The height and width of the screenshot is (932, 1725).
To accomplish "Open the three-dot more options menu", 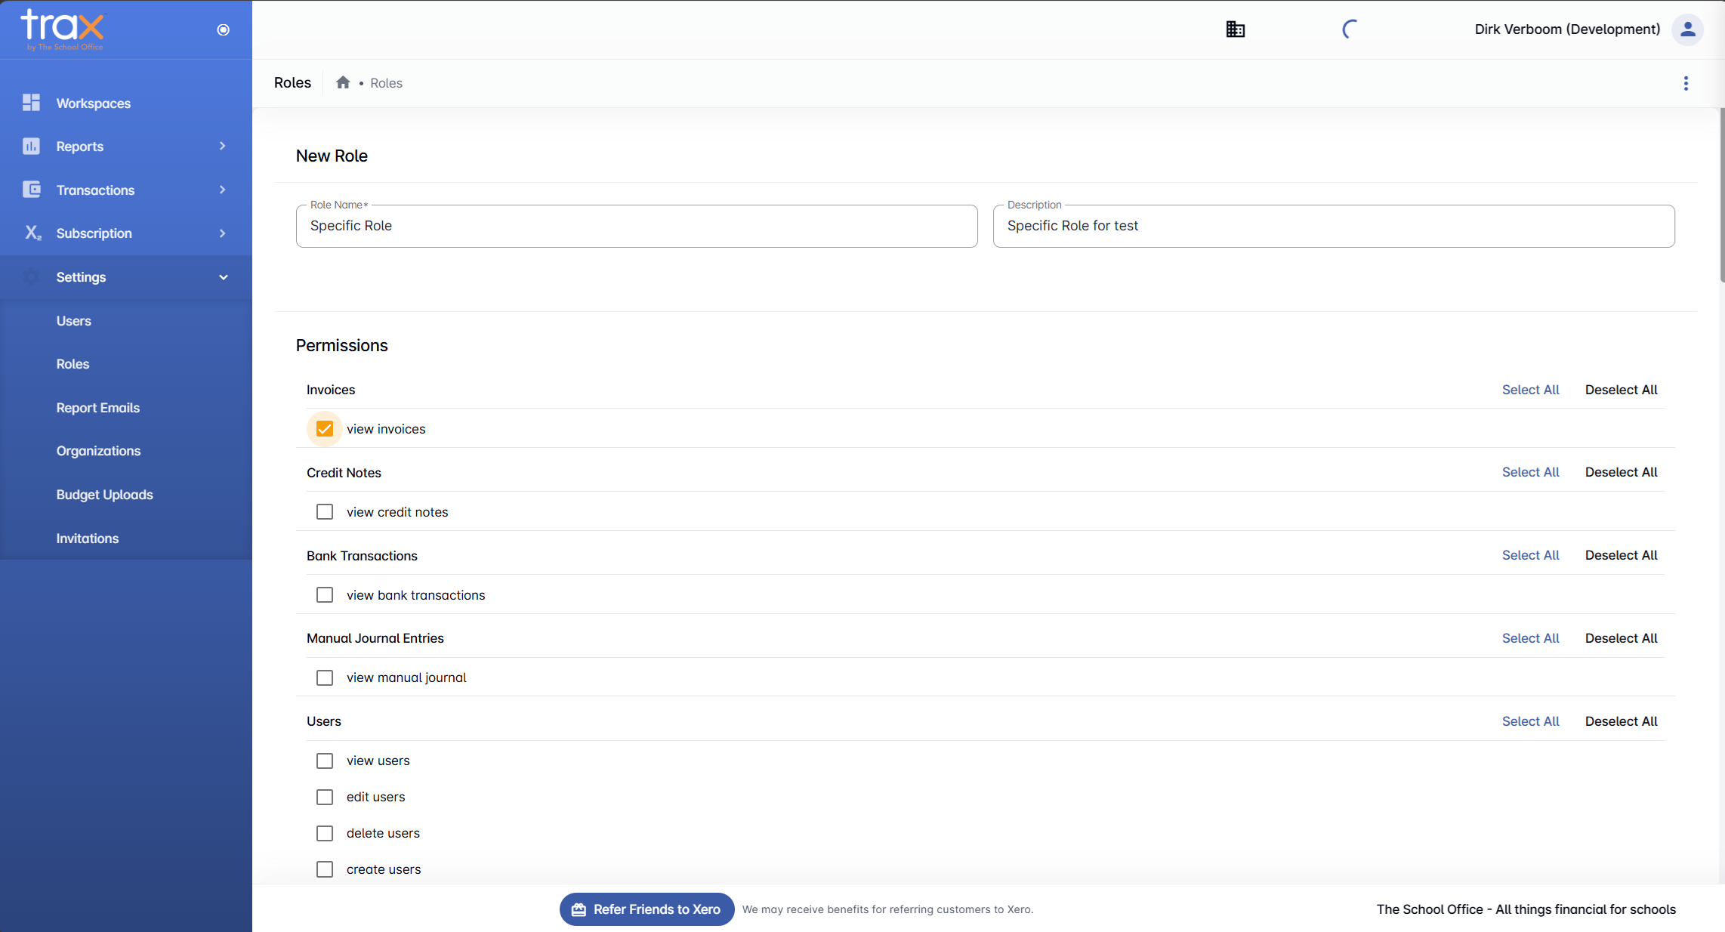I will (1686, 83).
